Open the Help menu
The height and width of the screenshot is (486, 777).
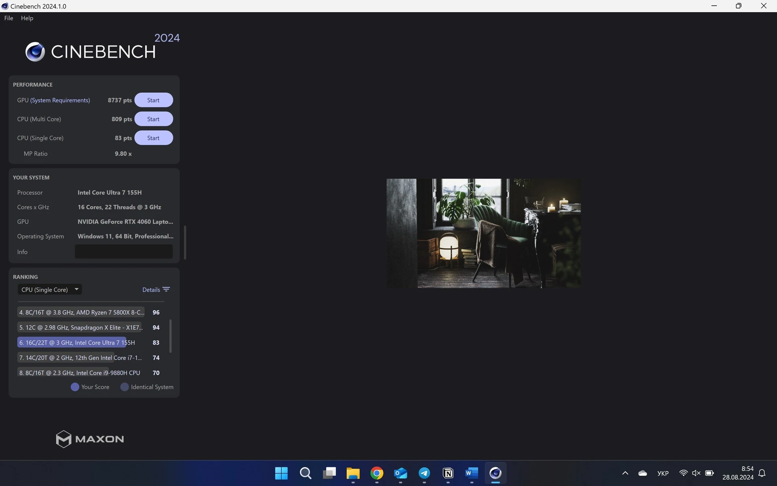pyautogui.click(x=27, y=18)
